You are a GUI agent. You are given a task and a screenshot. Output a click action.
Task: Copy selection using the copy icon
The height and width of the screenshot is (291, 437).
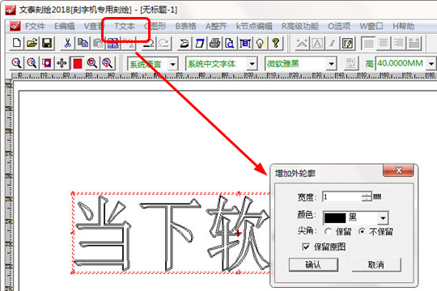point(83,43)
